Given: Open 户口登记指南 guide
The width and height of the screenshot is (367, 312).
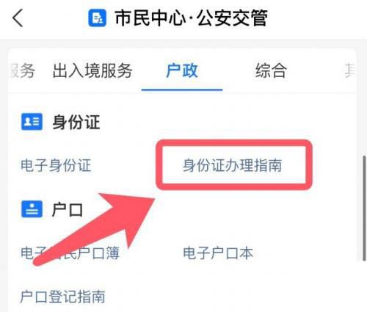Looking at the screenshot, I should (x=62, y=297).
